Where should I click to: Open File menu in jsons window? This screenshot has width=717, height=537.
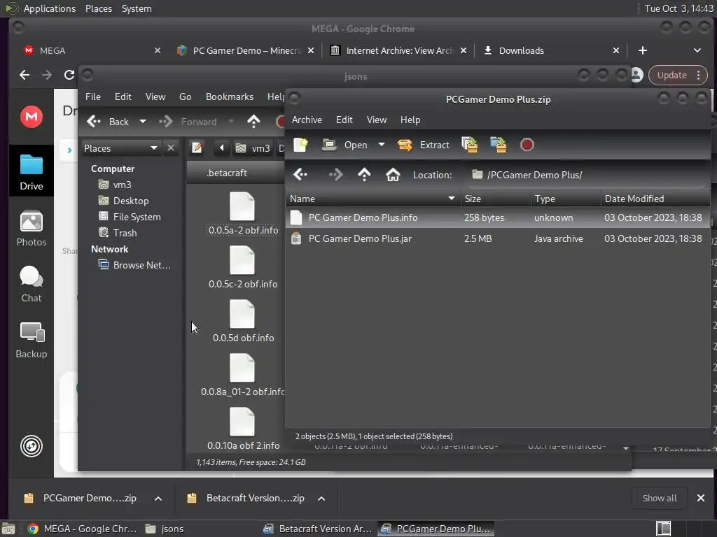93,96
